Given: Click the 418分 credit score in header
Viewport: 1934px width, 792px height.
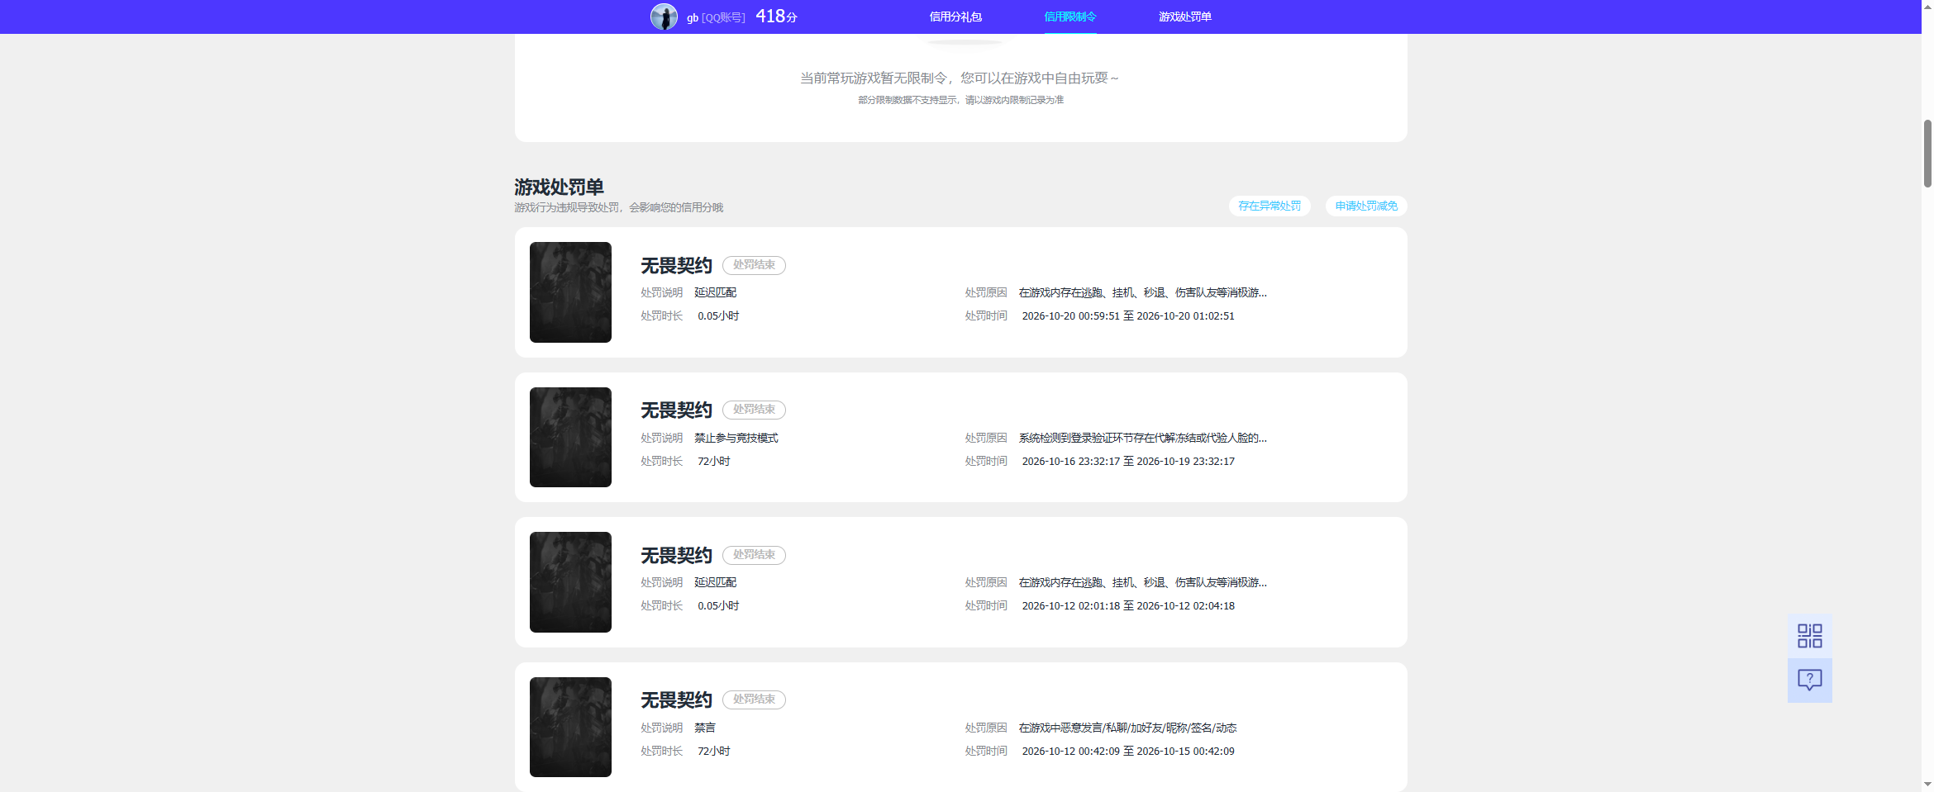Looking at the screenshot, I should click(776, 17).
